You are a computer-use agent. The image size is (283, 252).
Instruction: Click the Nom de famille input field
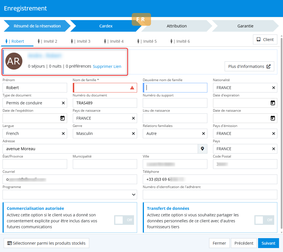102,88
